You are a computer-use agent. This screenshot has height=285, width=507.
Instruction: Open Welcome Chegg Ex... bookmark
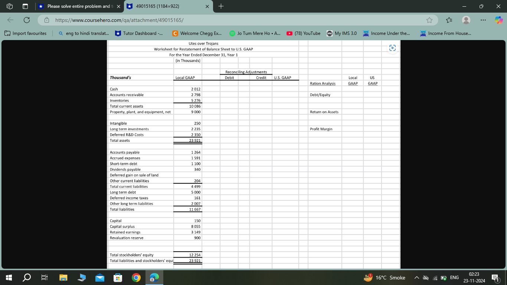pos(197,33)
